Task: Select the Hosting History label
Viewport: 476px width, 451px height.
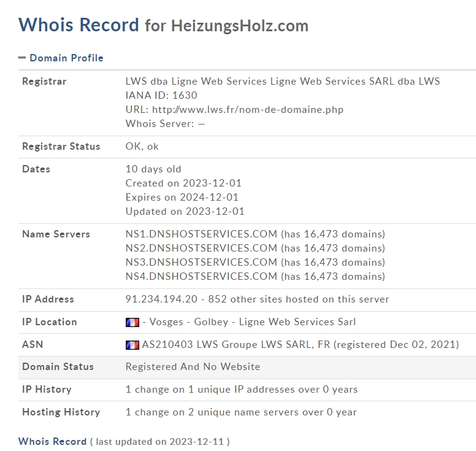Action: click(61, 412)
